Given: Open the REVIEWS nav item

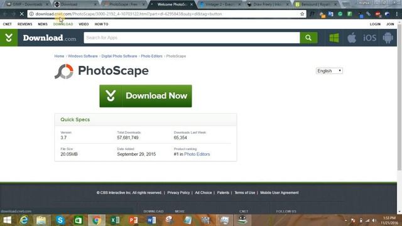Looking at the screenshot, I should point(25,24).
